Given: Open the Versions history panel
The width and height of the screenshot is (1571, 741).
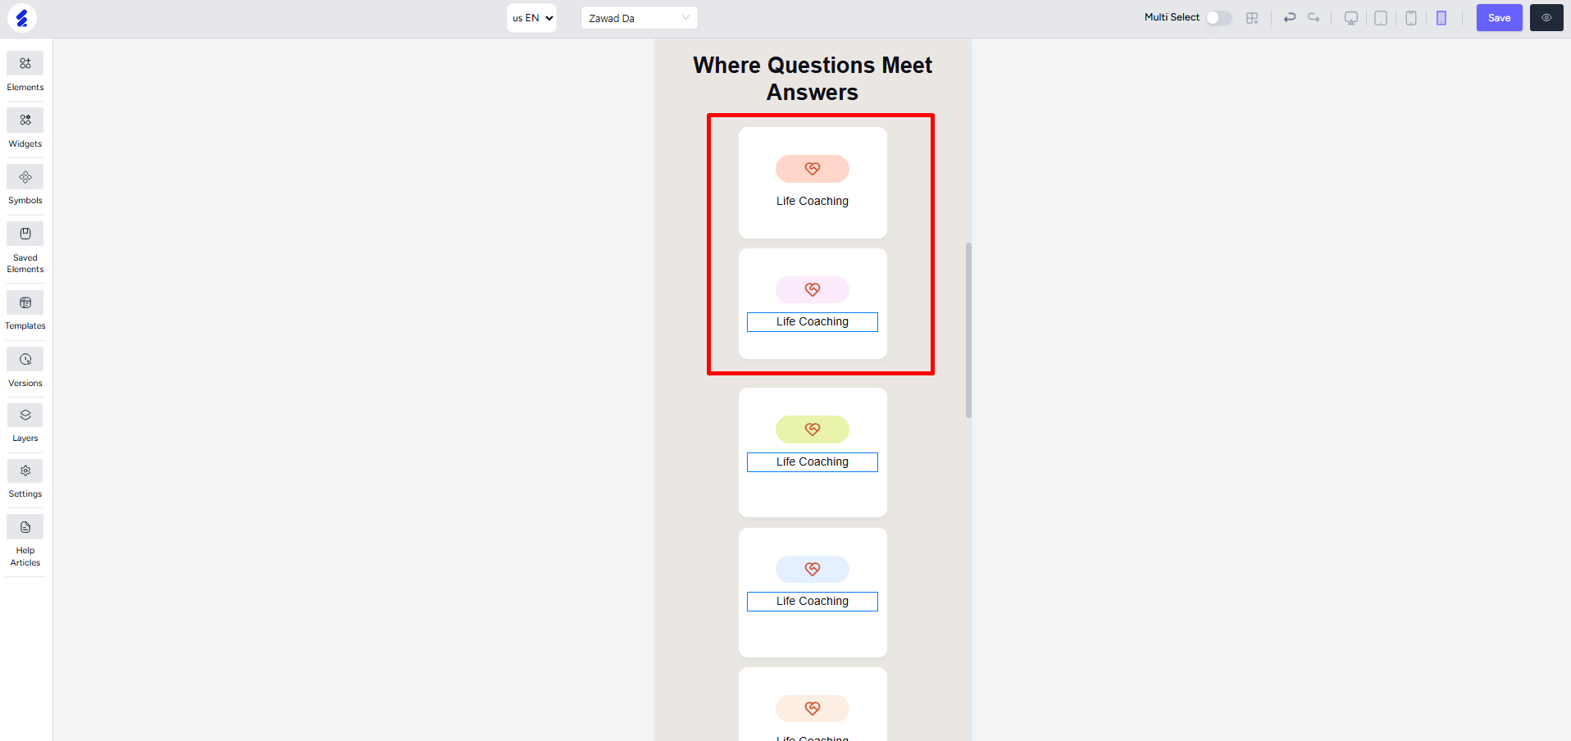Looking at the screenshot, I should [25, 368].
